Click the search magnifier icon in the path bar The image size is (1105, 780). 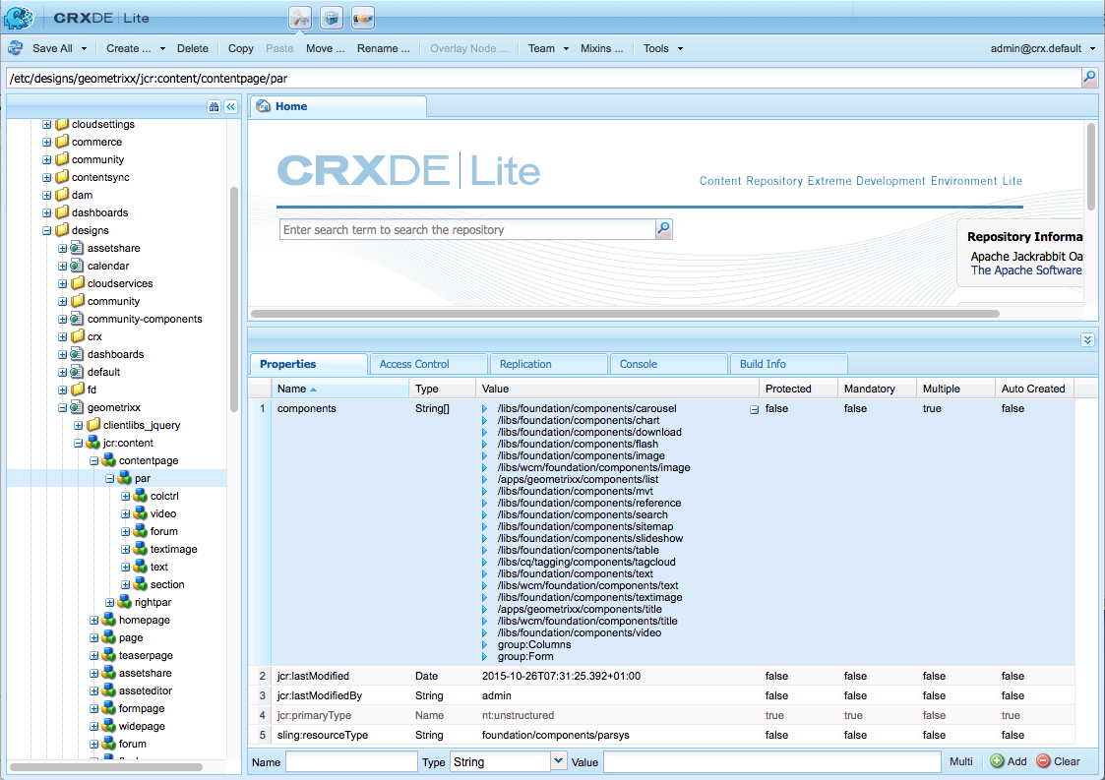[x=1089, y=78]
